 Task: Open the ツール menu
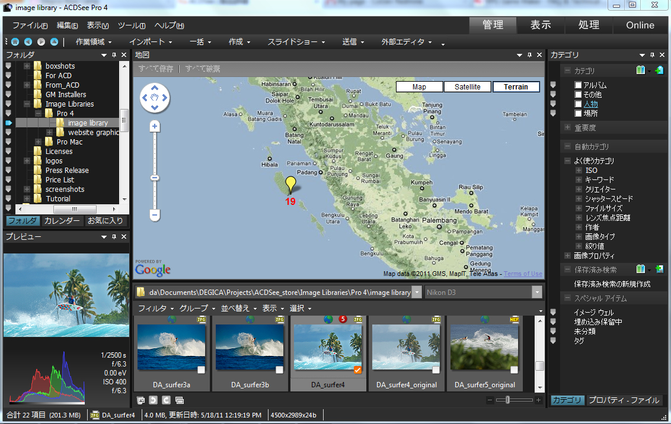pos(132,25)
